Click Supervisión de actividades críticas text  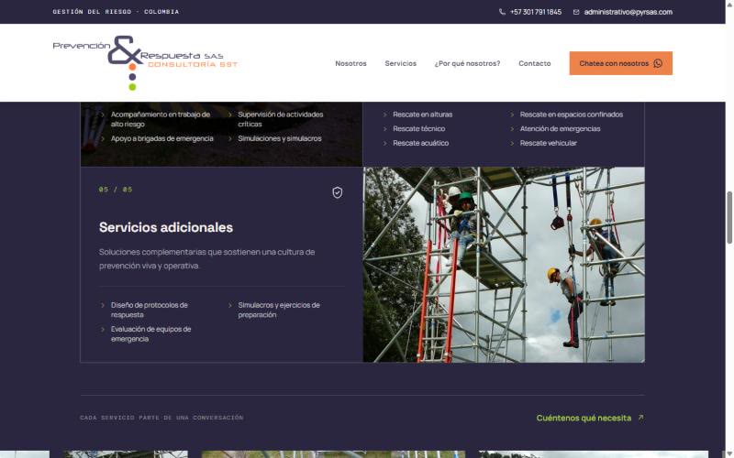(x=281, y=119)
